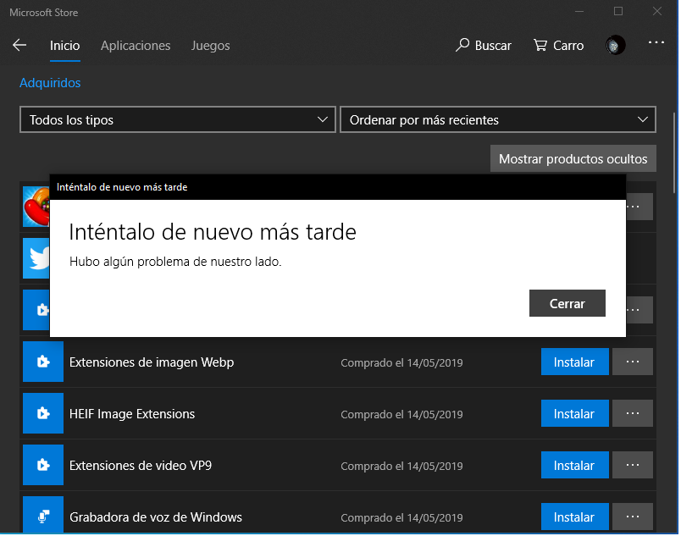Image resolution: width=681 pixels, height=536 pixels.
Task: Maximize the Microsoft Store window
Action: click(x=618, y=12)
